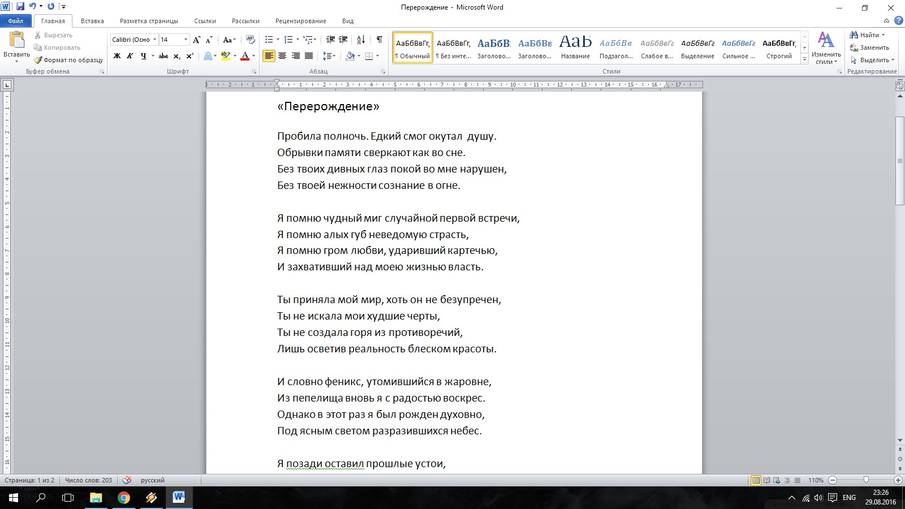The image size is (905, 509).
Task: Click the spell check icon in status bar
Action: coord(127,480)
